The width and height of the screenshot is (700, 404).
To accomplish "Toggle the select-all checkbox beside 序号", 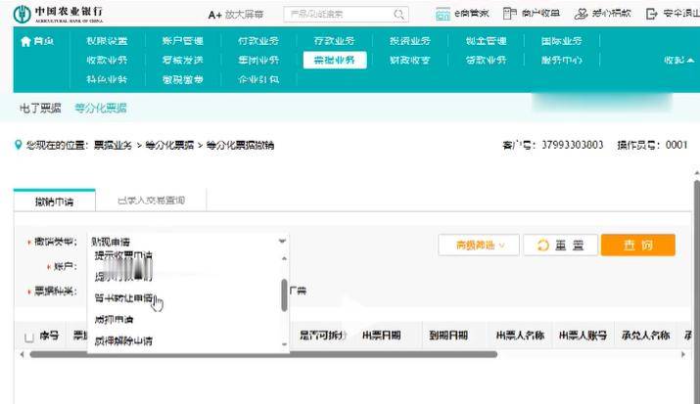I will pos(28,337).
